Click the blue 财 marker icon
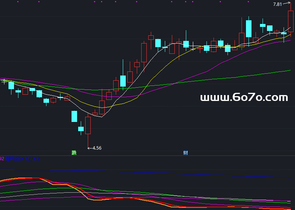 pyautogui.click(x=185, y=153)
